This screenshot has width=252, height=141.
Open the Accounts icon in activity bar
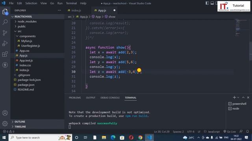coord(5,113)
